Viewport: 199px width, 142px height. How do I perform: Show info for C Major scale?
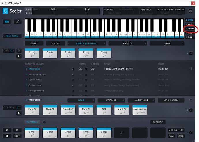[x=86, y=69]
